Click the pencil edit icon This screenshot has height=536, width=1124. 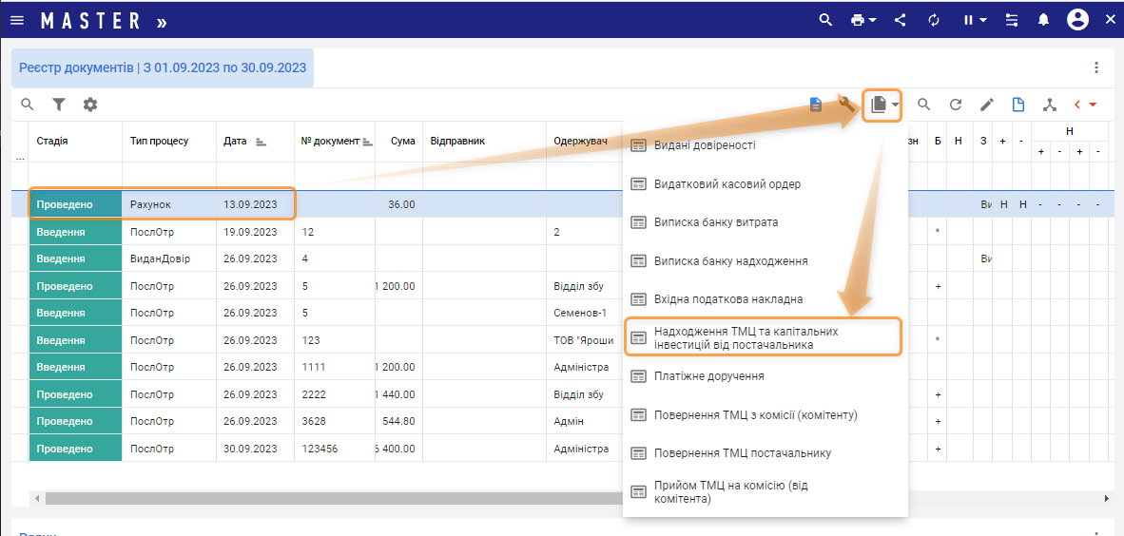[987, 105]
